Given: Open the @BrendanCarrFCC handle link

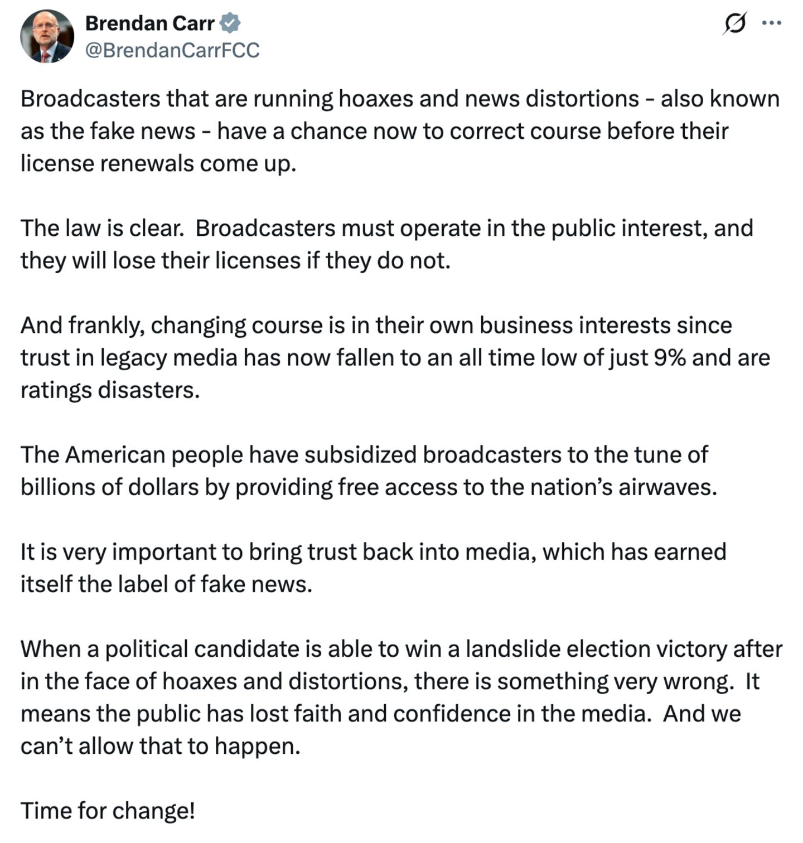Looking at the screenshot, I should (x=172, y=50).
